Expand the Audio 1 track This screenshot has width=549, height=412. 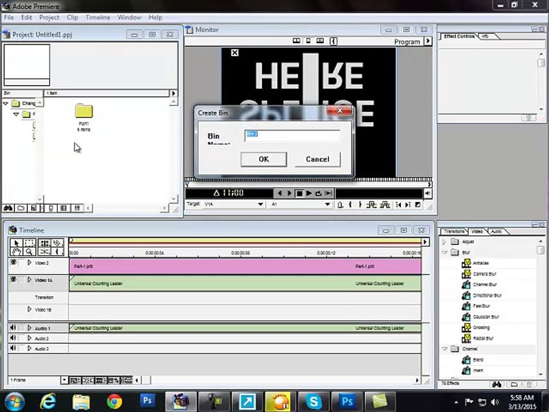click(x=30, y=328)
